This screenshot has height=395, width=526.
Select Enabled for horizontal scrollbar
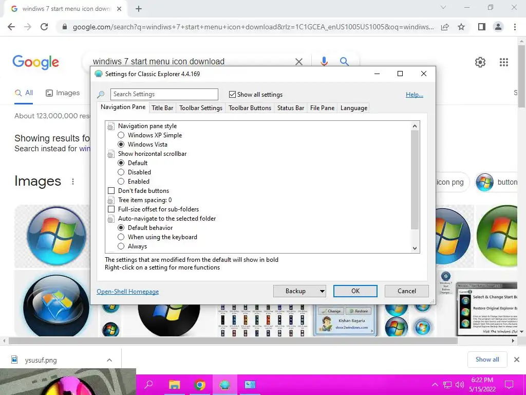coord(121,182)
